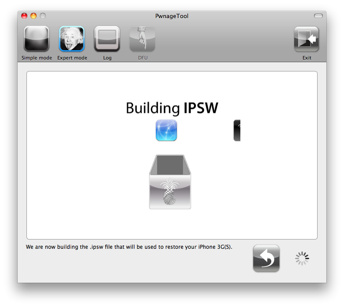Click the PwnageTool window title
The image size is (344, 307).
172,16
